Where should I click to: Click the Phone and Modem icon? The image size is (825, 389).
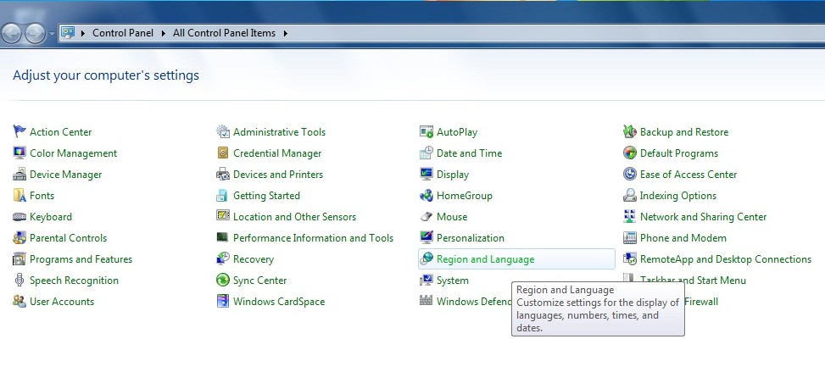pos(630,237)
